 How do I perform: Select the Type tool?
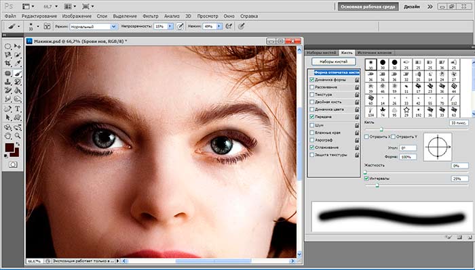[18, 109]
